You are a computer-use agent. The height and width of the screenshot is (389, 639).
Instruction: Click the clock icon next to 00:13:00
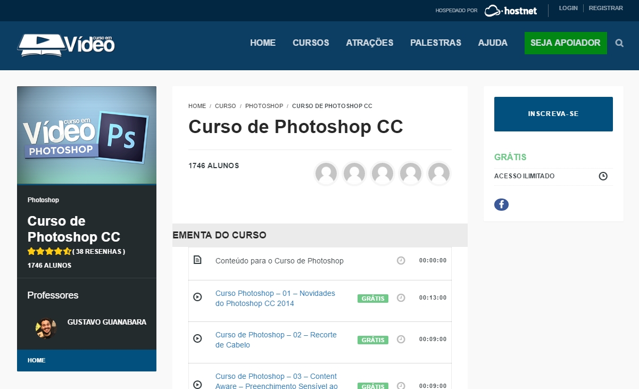[401, 298]
